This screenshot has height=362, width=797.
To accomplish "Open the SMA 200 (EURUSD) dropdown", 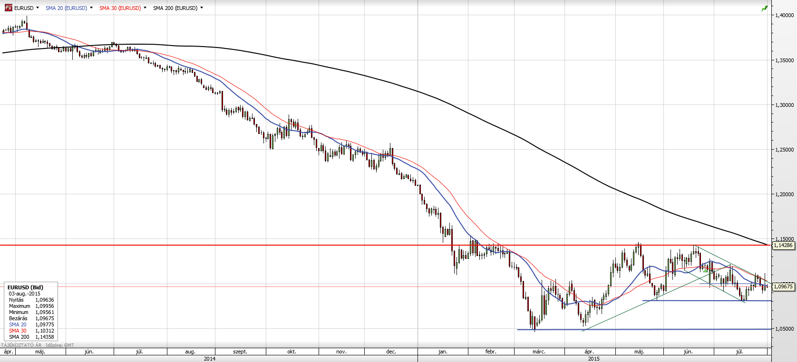I will (x=202, y=8).
